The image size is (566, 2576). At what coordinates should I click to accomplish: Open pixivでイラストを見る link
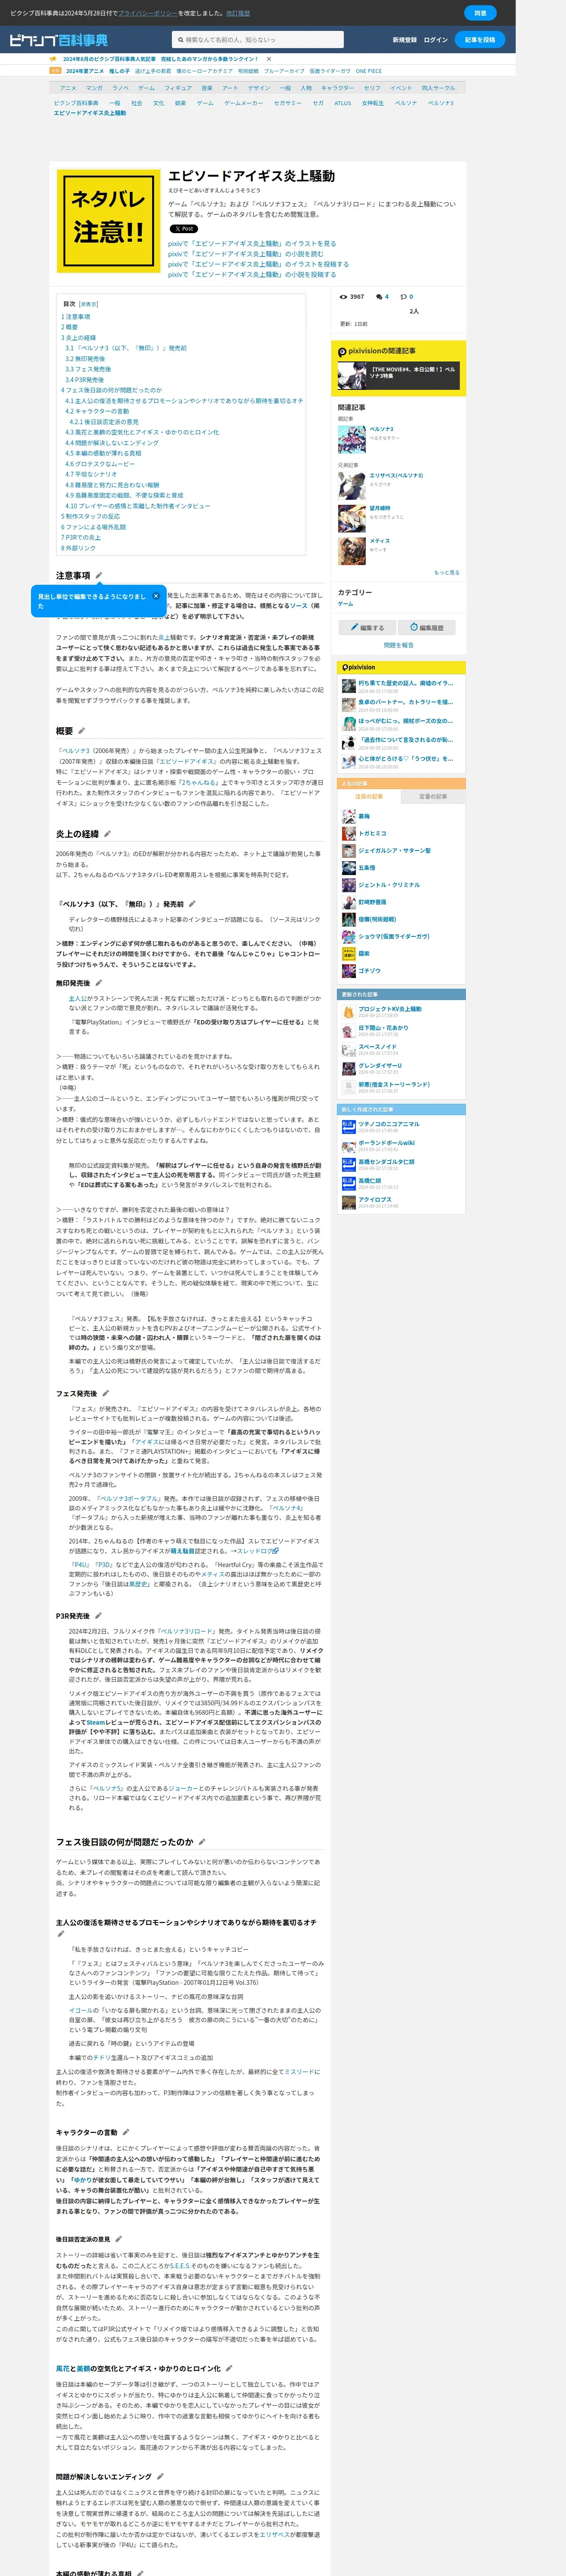point(252,244)
